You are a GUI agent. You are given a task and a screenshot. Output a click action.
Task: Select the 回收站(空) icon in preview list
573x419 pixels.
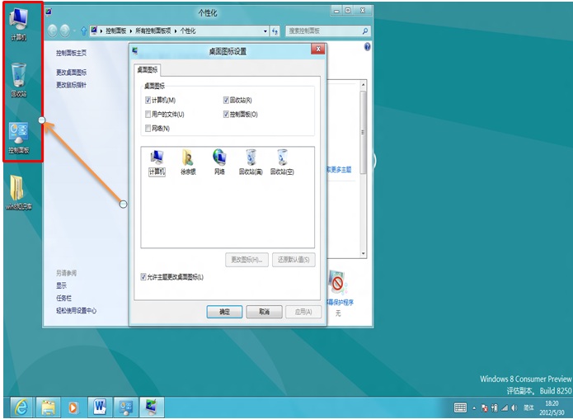pyautogui.click(x=282, y=162)
